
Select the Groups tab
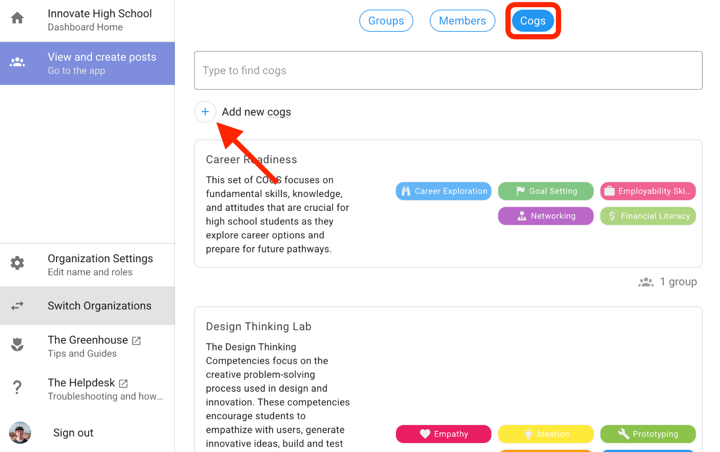[x=386, y=20]
